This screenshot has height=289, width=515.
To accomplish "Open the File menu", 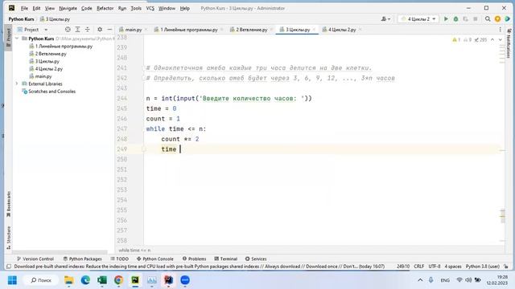I will click(24, 8).
